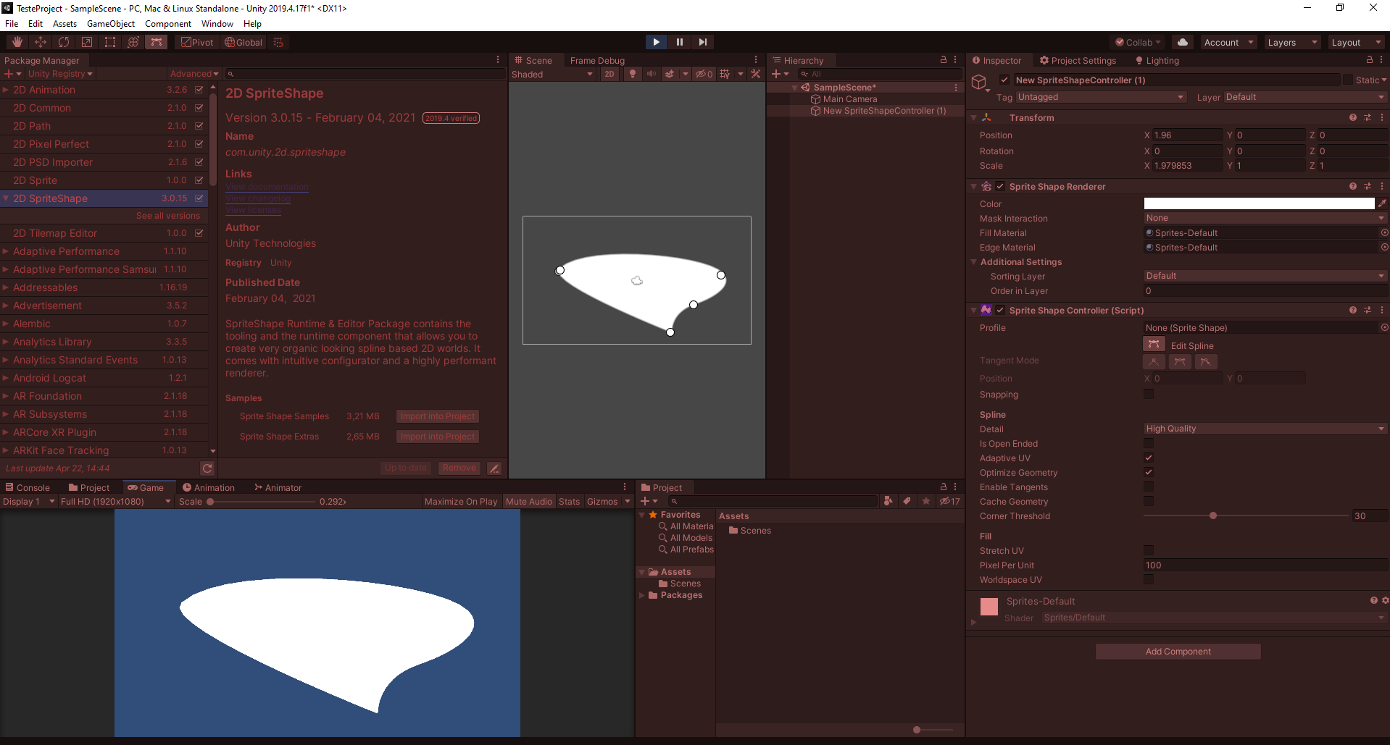Image resolution: width=1390 pixels, height=745 pixels.
Task: Open the Tag dropdown showing Untagged
Action: tap(1100, 97)
